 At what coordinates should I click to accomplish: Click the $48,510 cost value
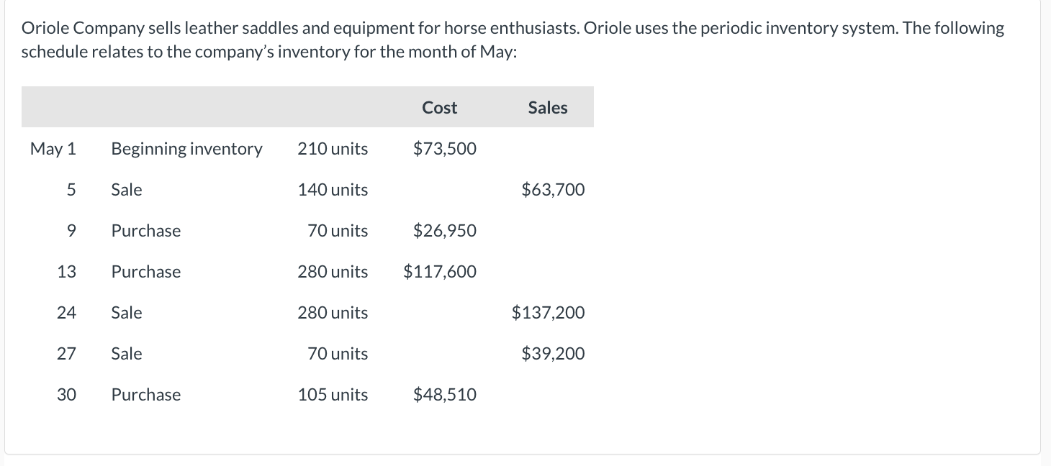[x=444, y=395]
